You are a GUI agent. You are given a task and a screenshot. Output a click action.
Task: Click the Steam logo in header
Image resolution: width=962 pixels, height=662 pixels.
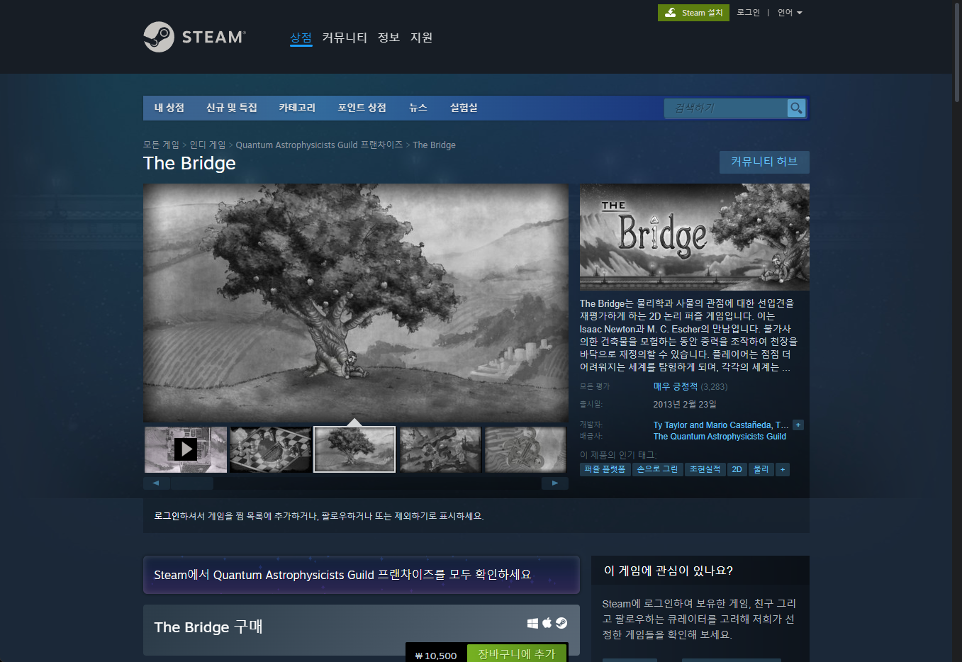click(x=194, y=37)
